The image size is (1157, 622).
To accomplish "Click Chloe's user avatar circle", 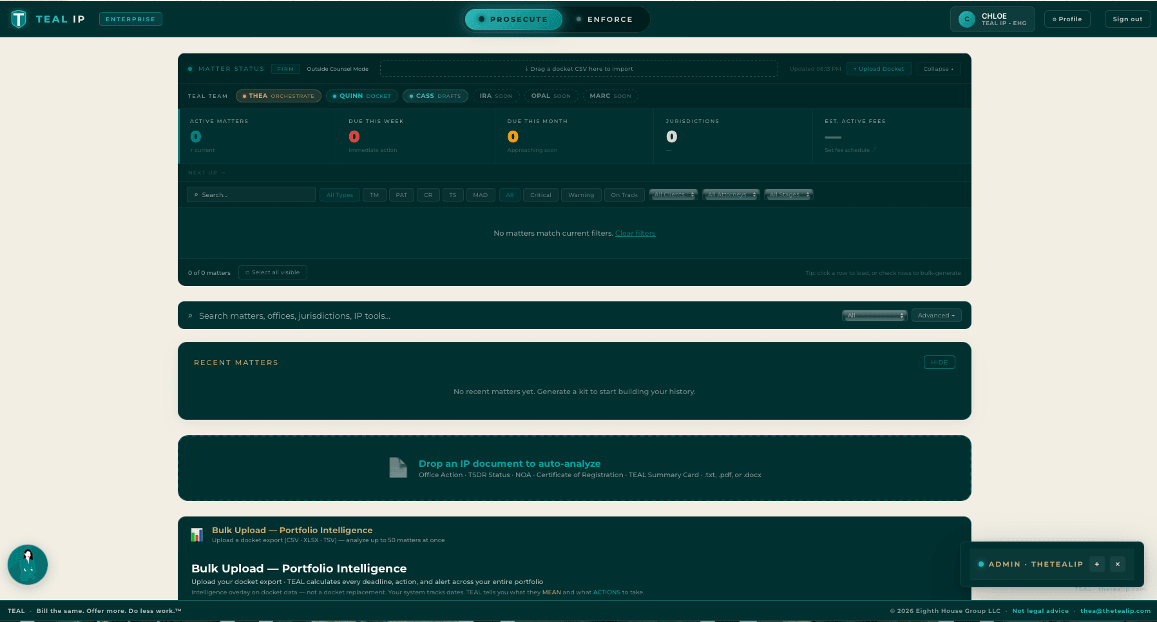I will coord(967,19).
